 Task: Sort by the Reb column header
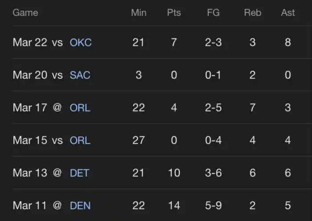point(252,13)
